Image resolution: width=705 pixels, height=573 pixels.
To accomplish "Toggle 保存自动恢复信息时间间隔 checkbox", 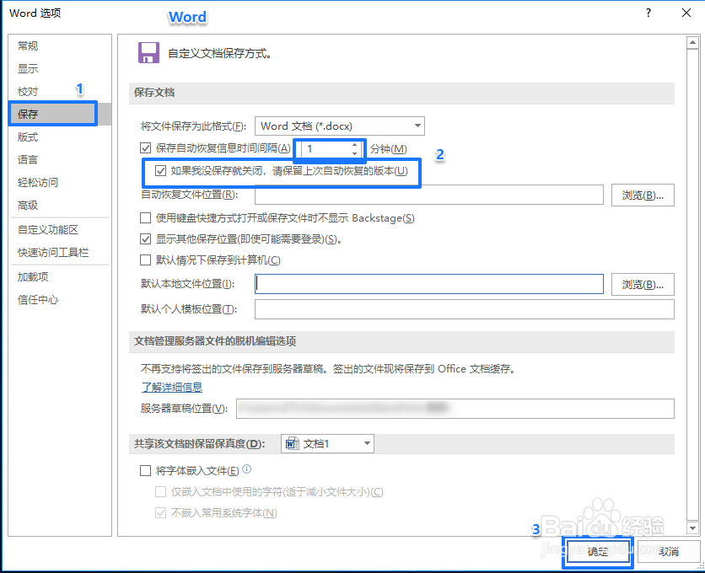I will click(145, 147).
